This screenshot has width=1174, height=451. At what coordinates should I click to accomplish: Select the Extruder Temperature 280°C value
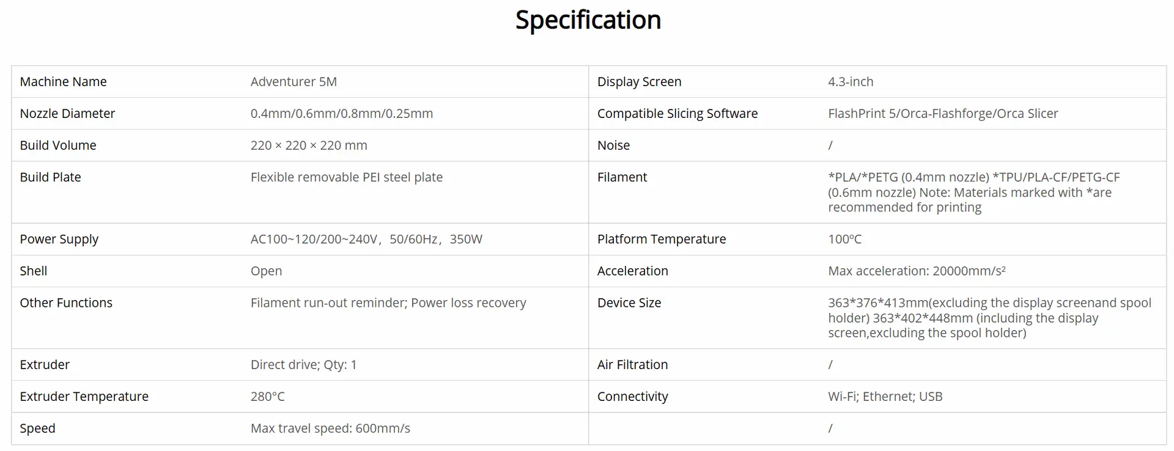coord(268,397)
